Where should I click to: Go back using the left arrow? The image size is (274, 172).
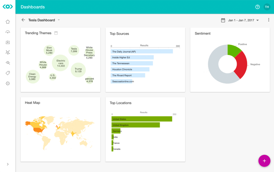[23, 20]
